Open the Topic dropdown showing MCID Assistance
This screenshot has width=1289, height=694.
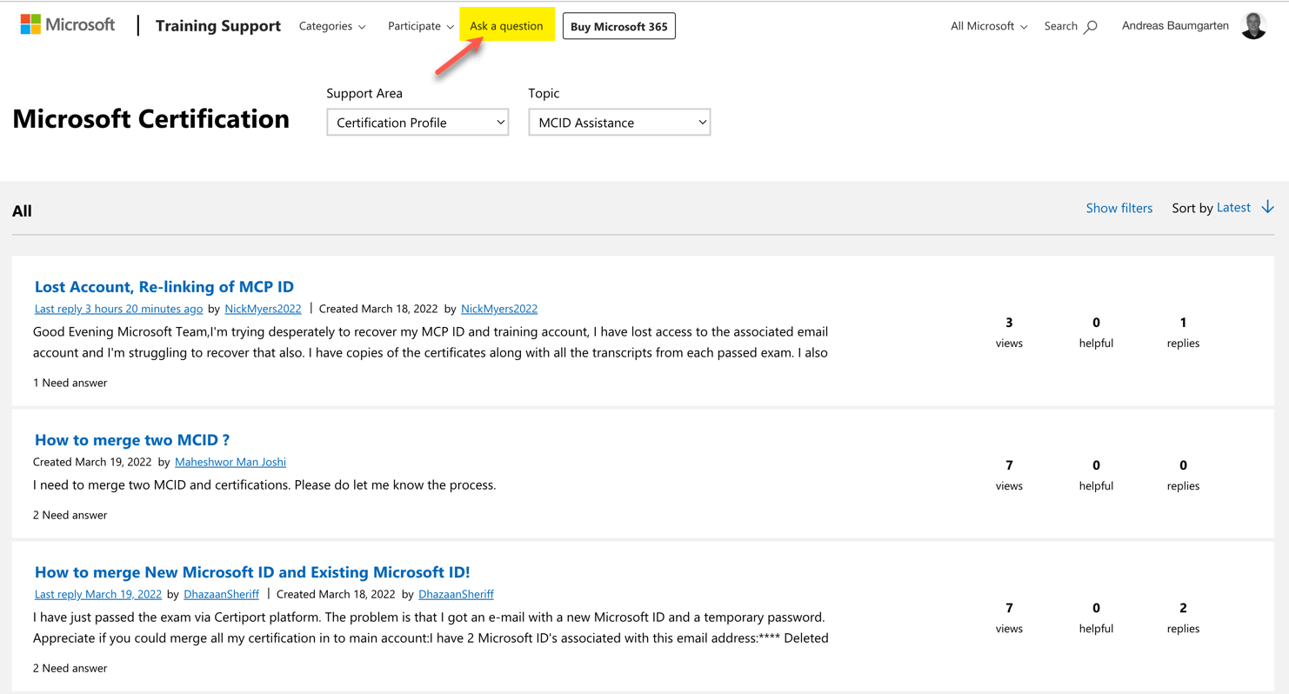(x=619, y=122)
